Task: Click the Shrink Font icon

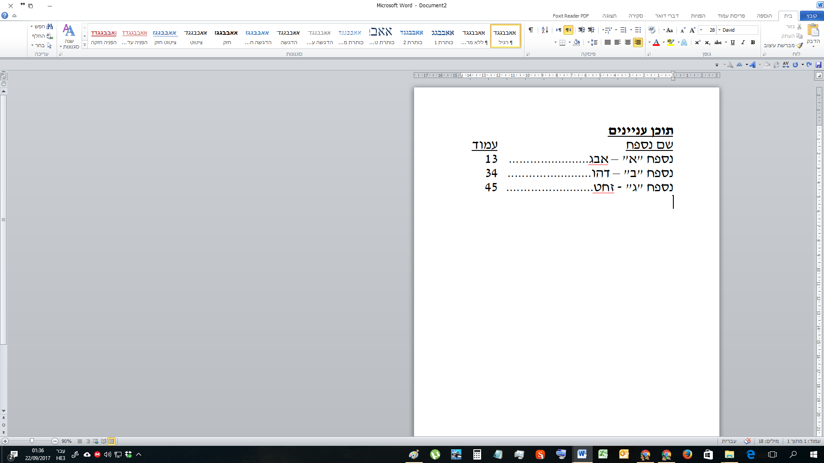Action: click(x=683, y=30)
